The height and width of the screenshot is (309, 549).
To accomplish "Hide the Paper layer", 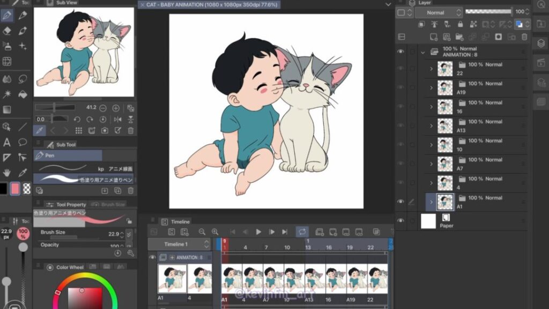I will 400,220.
